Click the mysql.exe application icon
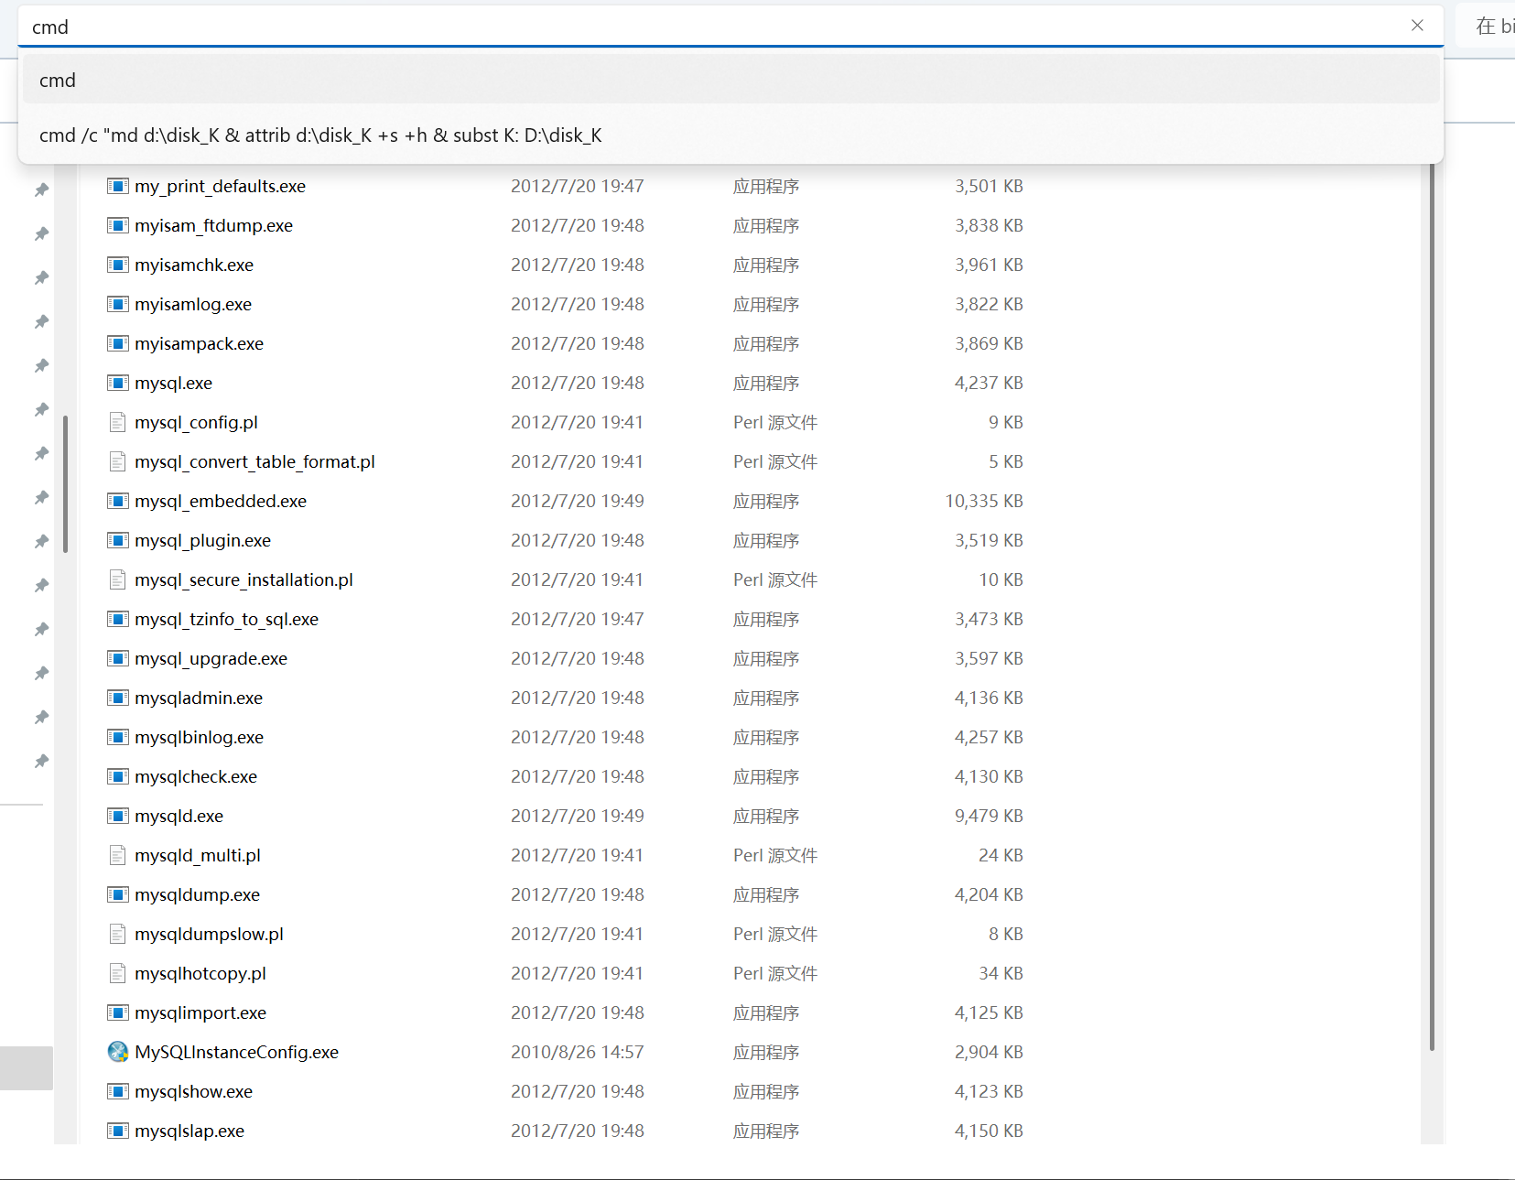This screenshot has height=1180, width=1515. pos(117,383)
